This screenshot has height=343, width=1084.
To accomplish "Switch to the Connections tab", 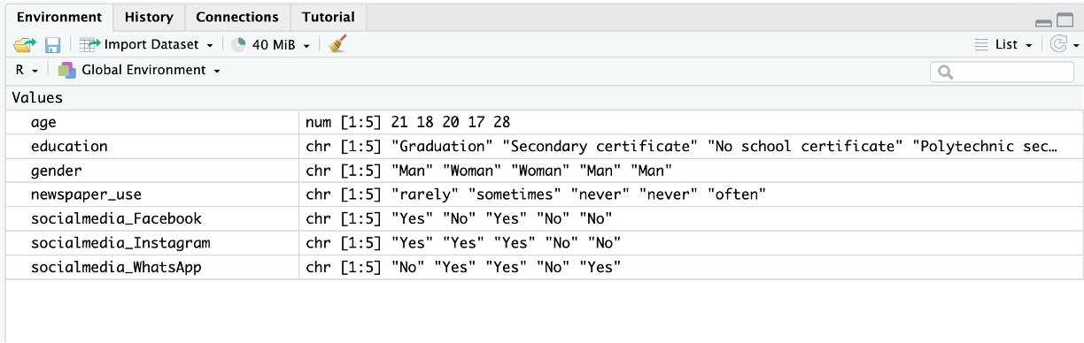I will pos(237,17).
